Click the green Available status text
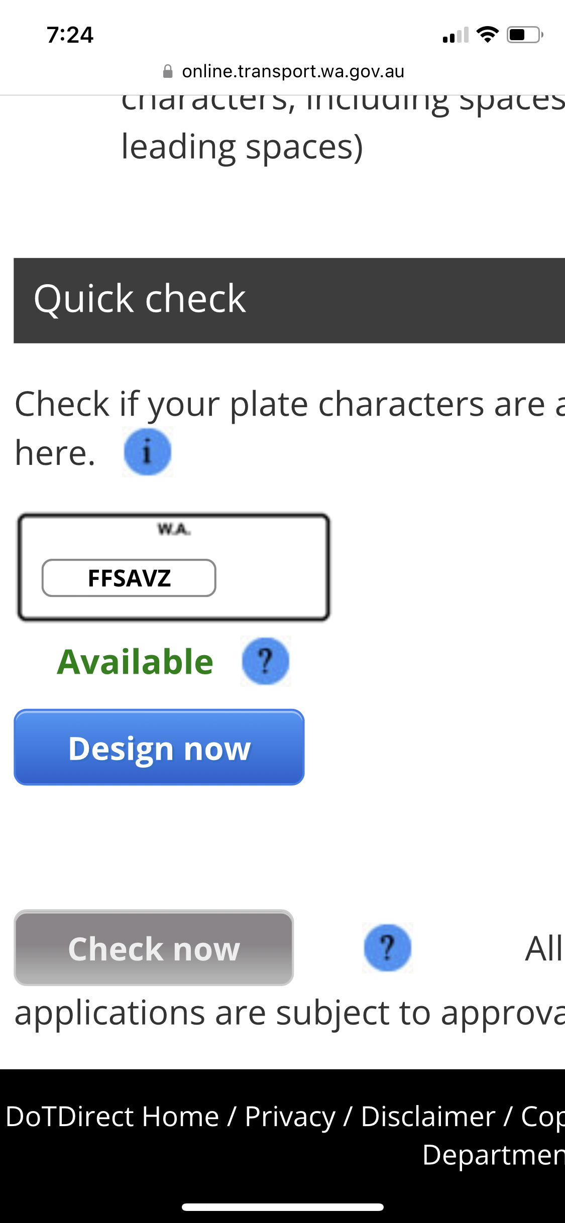 coord(135,662)
